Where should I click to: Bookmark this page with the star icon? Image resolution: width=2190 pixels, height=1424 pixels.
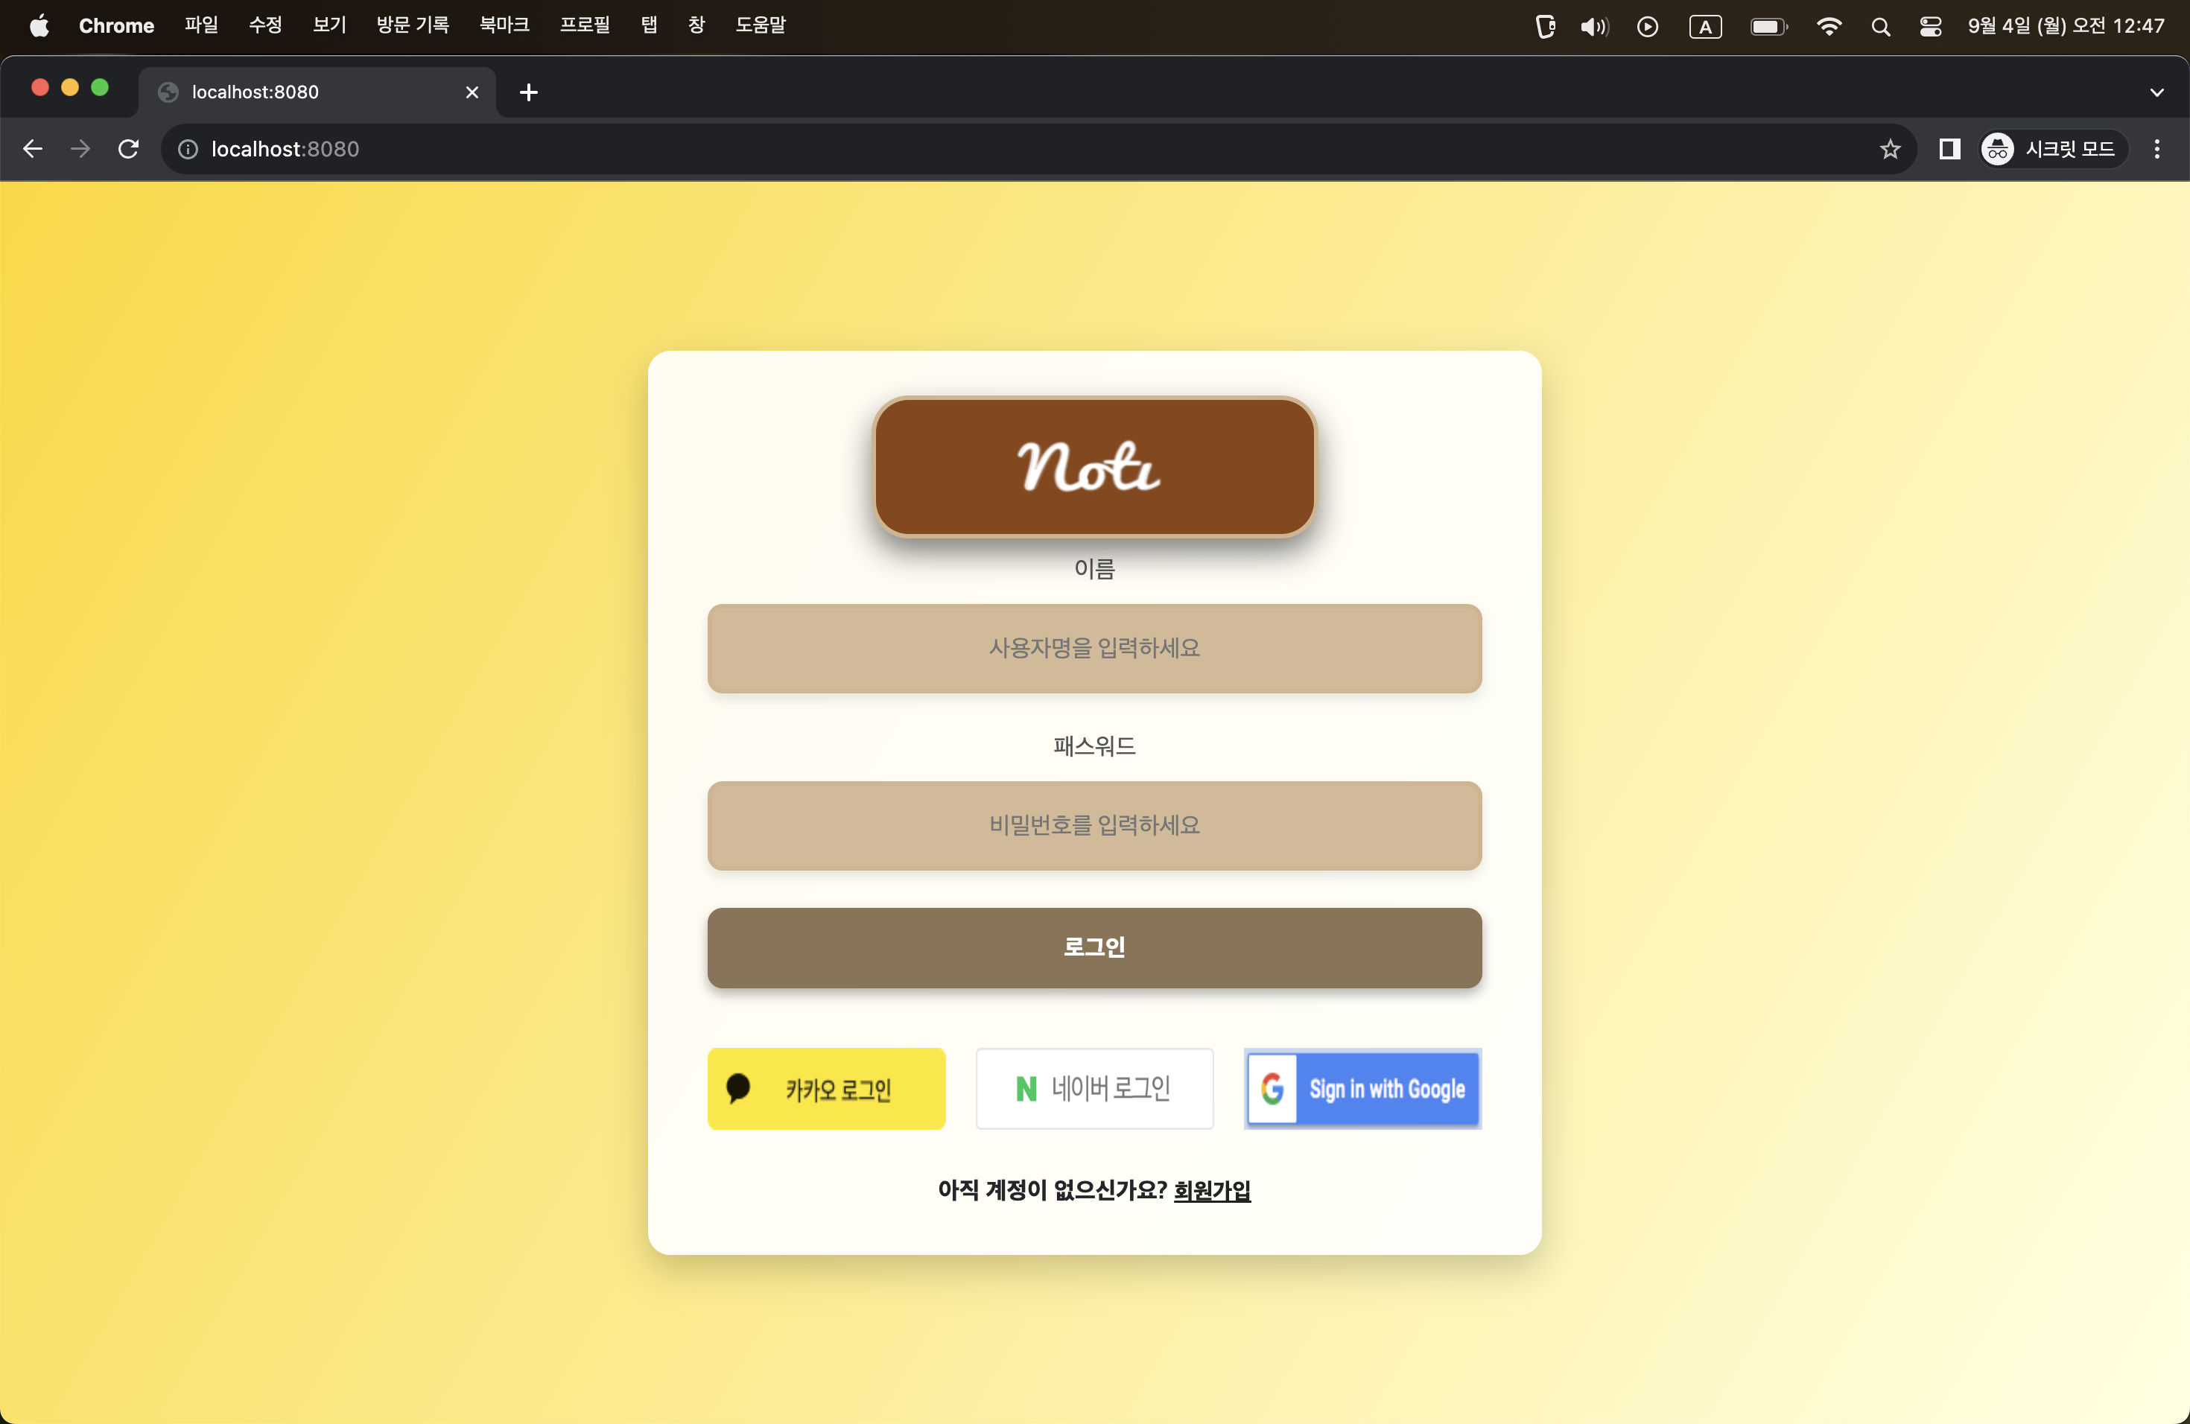click(x=1890, y=149)
